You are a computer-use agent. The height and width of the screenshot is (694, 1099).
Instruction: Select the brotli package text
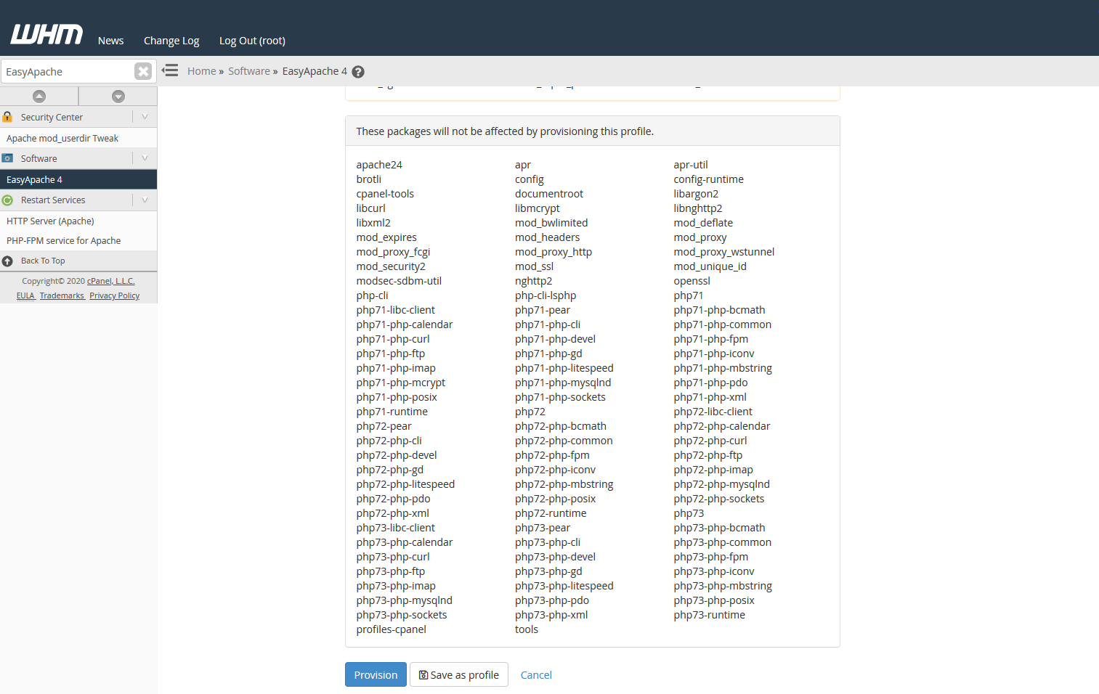click(x=368, y=179)
